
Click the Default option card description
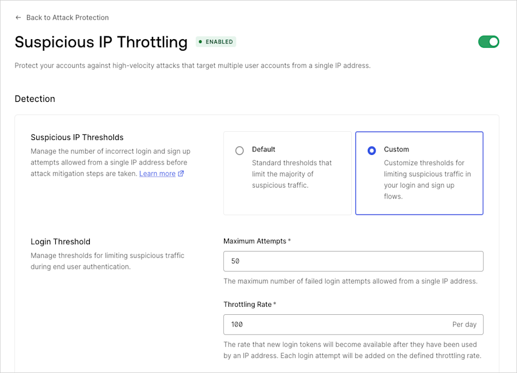click(291, 174)
